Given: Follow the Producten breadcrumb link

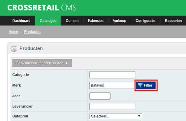Looking at the screenshot, I should pyautogui.click(x=33, y=32).
